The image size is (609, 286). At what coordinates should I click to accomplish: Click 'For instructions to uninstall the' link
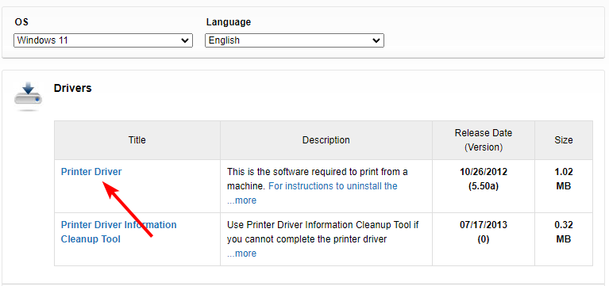(x=333, y=186)
